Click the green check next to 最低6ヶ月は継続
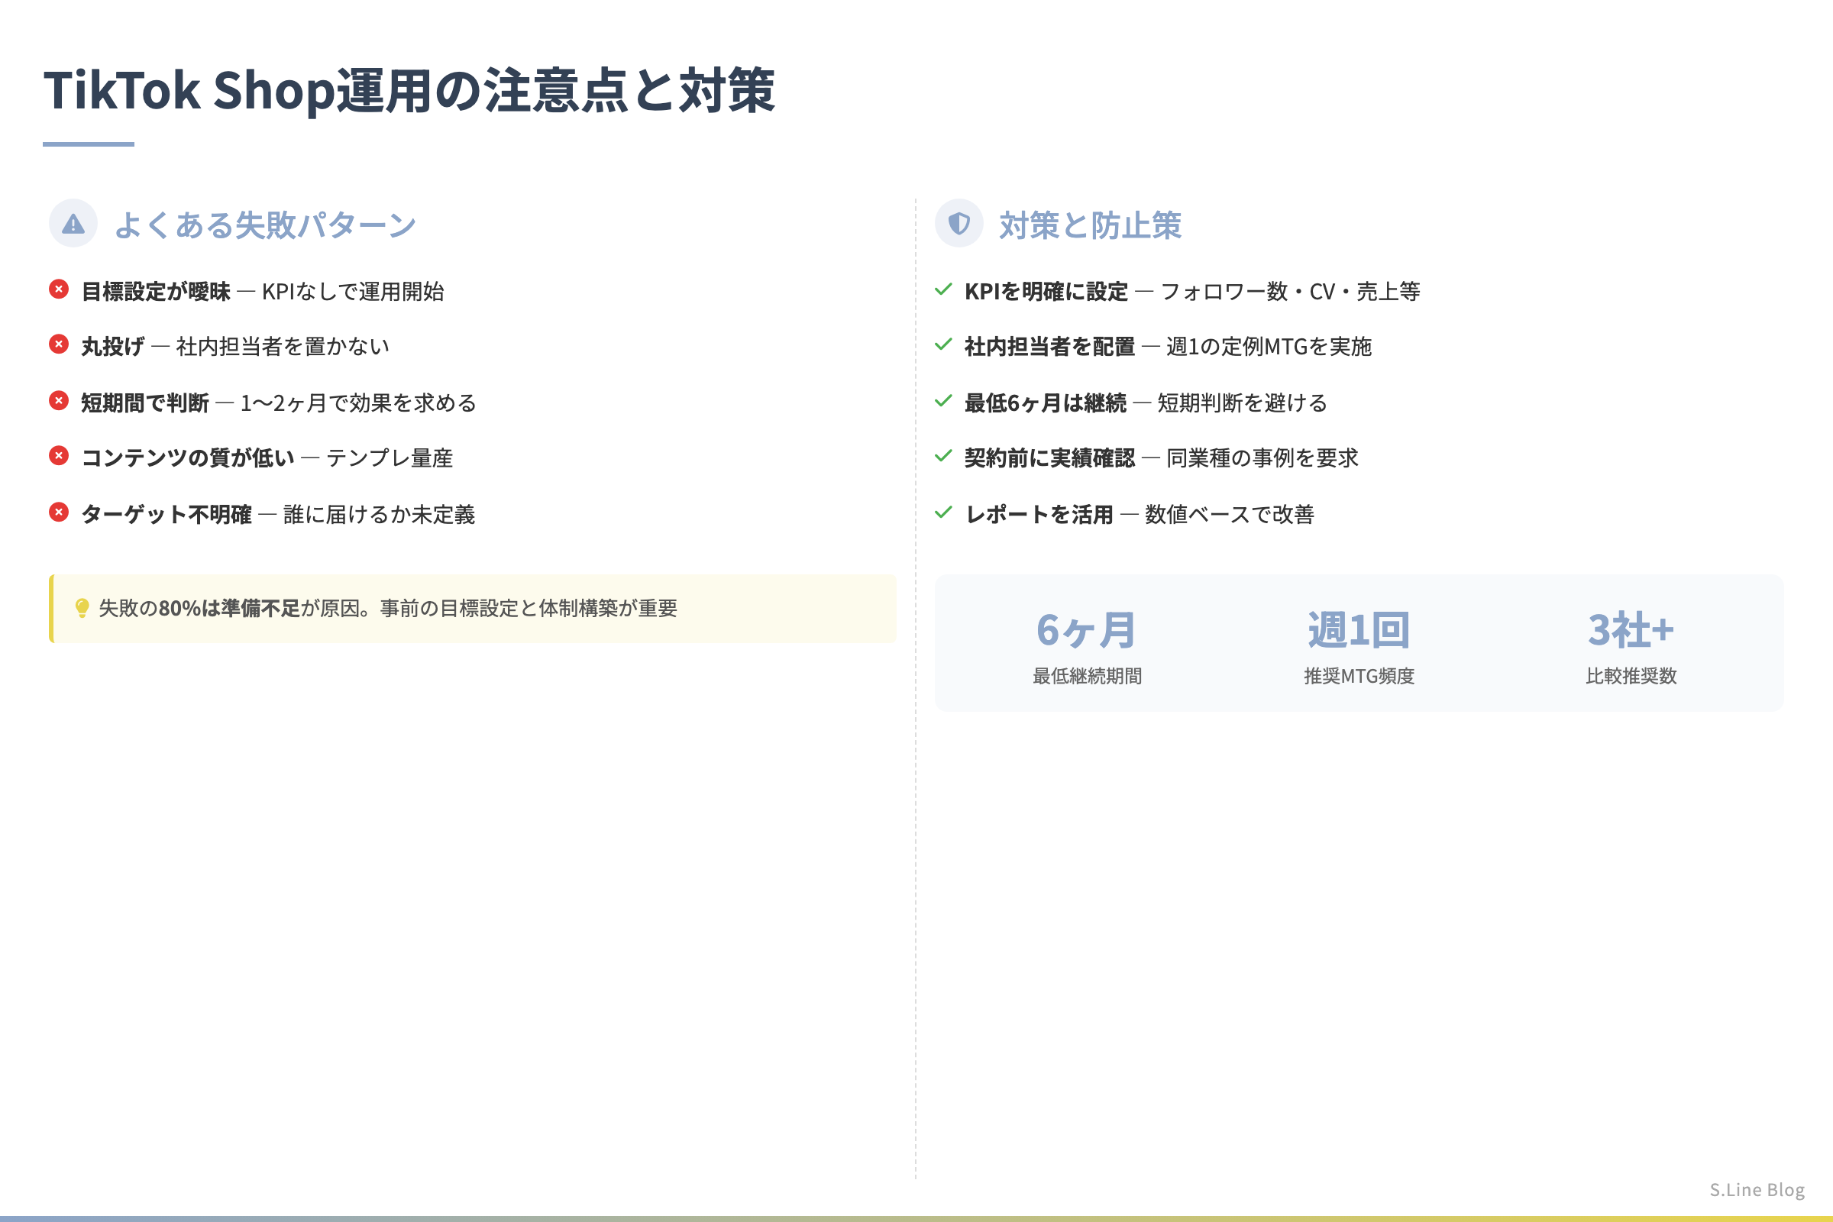 click(943, 400)
